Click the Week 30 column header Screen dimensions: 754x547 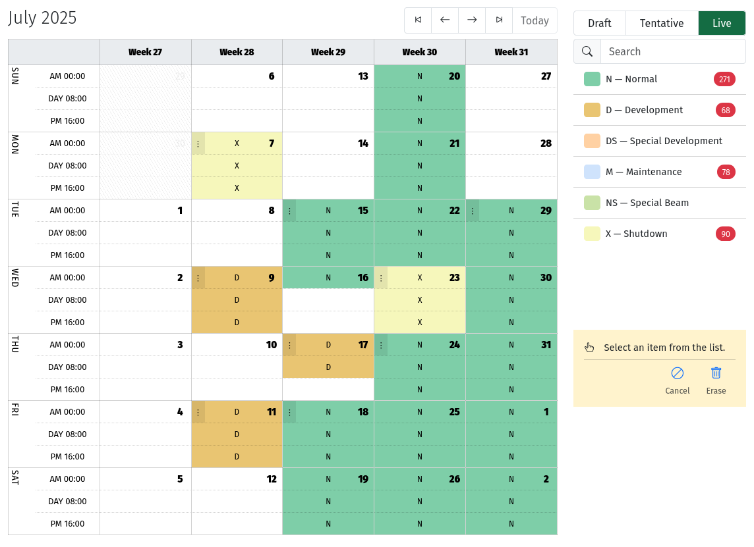pyautogui.click(x=420, y=52)
